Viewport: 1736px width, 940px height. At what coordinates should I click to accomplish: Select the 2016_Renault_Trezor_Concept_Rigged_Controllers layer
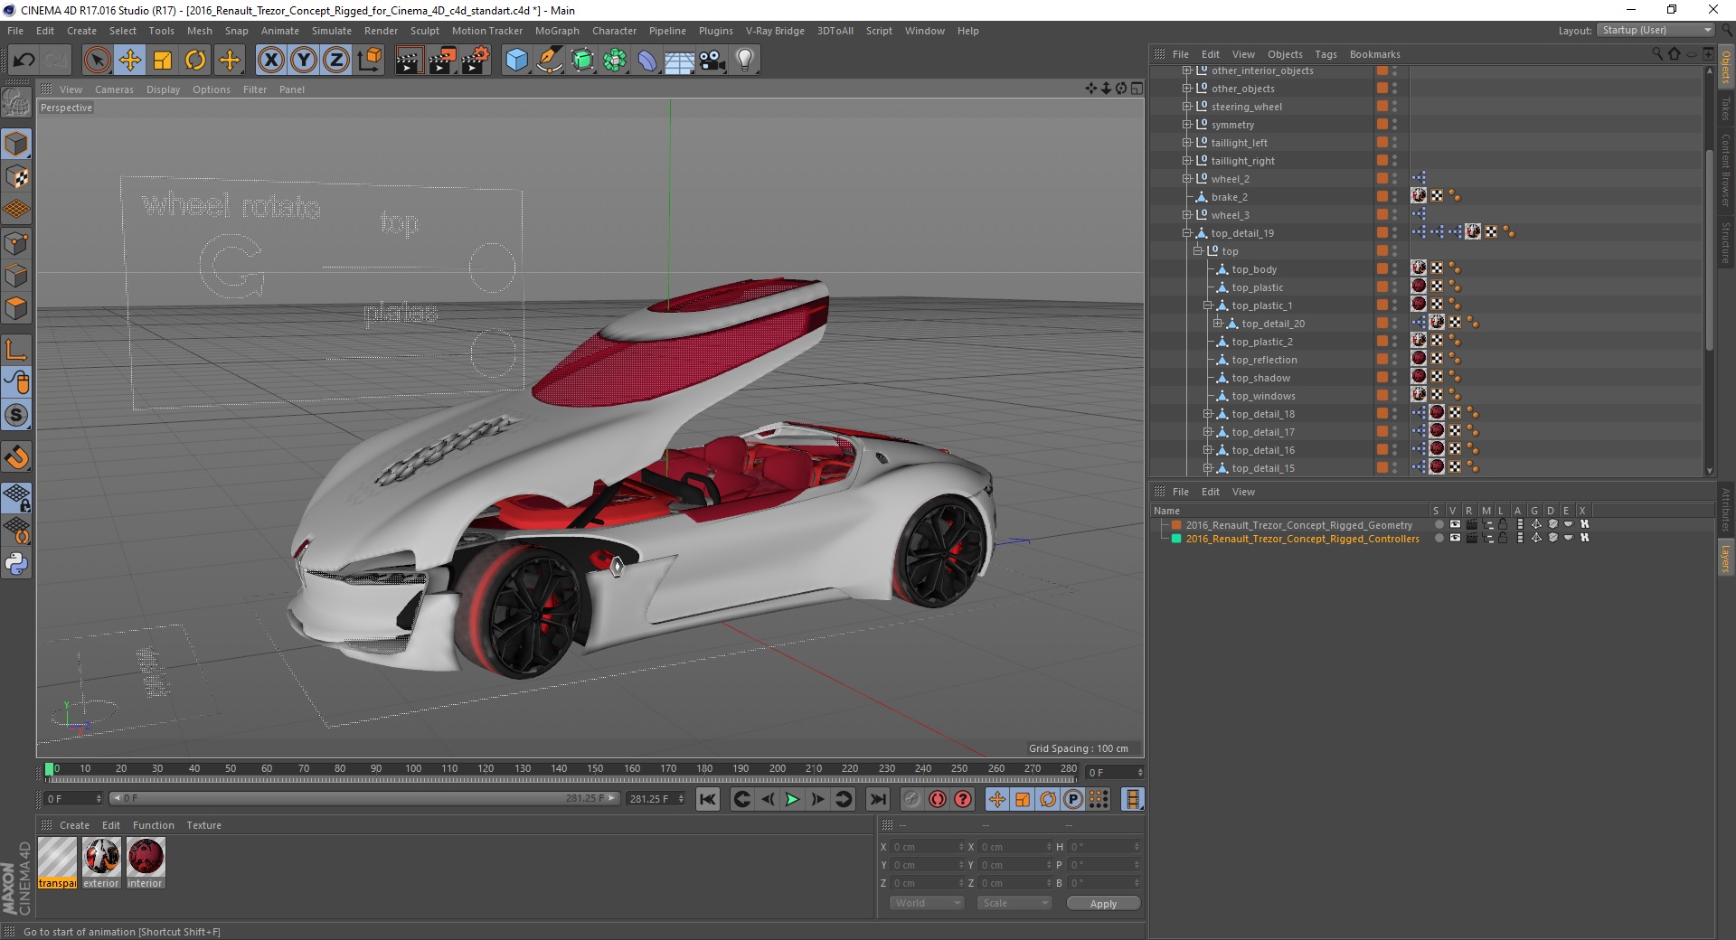tap(1302, 539)
